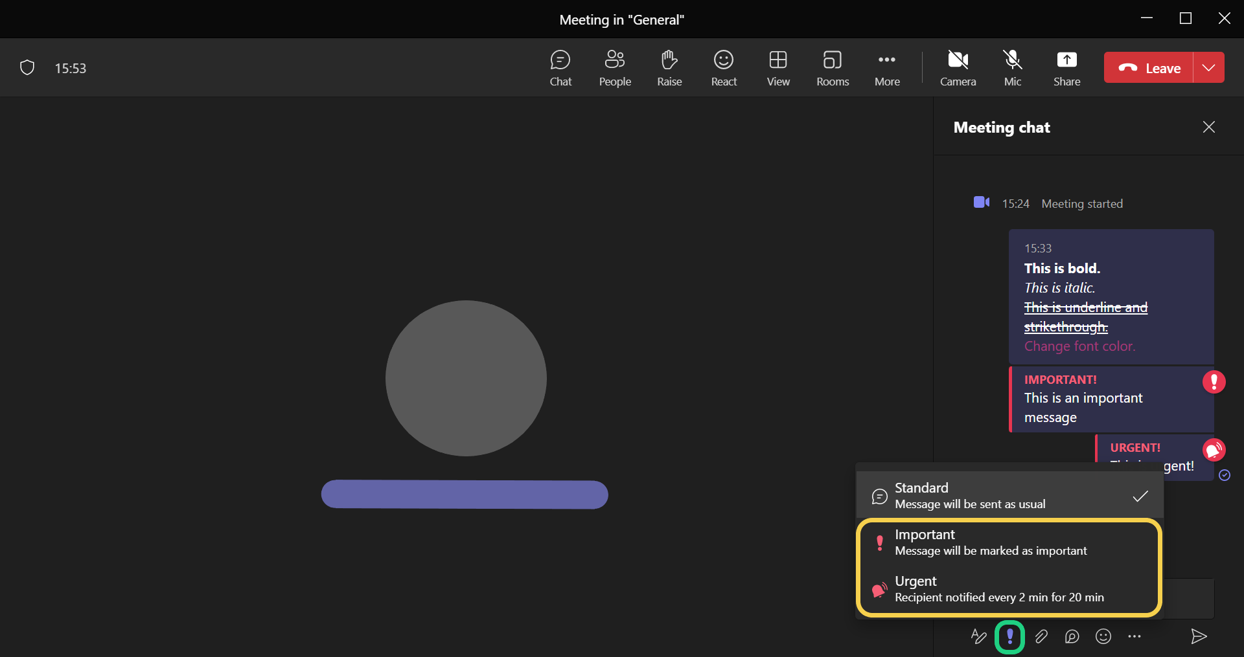Toggle the delivery options exclamation button
This screenshot has width=1244, height=657.
[x=1009, y=637]
